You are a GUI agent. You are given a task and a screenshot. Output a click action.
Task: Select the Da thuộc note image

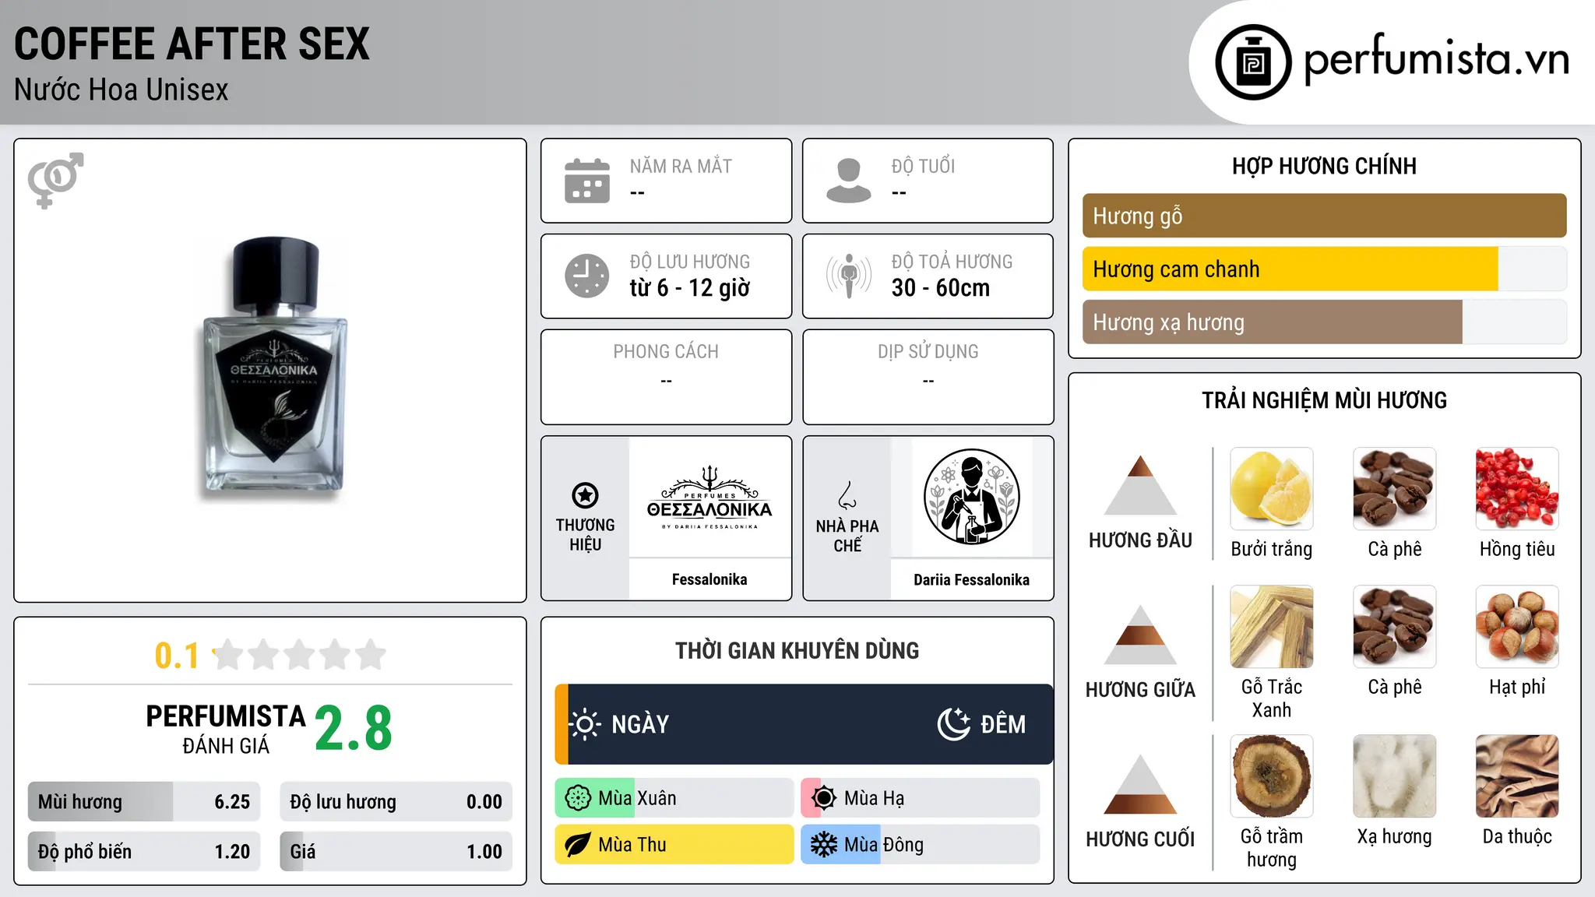click(1517, 776)
